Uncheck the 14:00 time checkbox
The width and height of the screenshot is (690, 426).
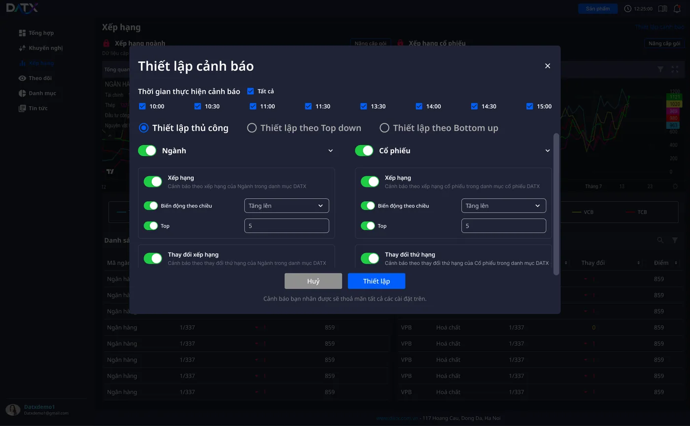click(x=419, y=106)
